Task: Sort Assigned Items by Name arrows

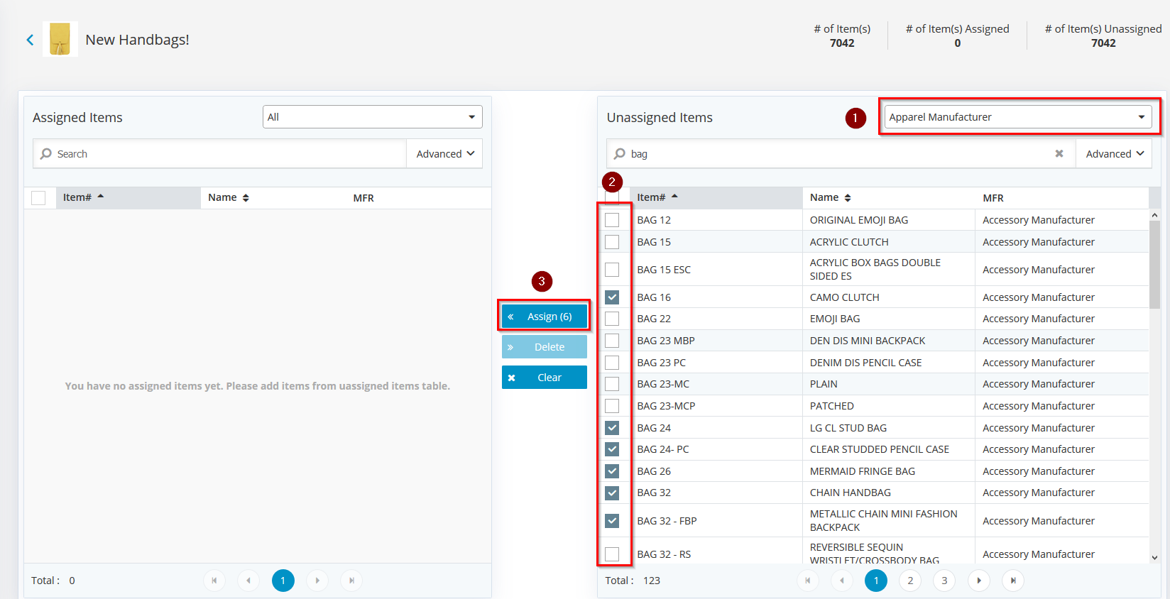Action: point(246,198)
